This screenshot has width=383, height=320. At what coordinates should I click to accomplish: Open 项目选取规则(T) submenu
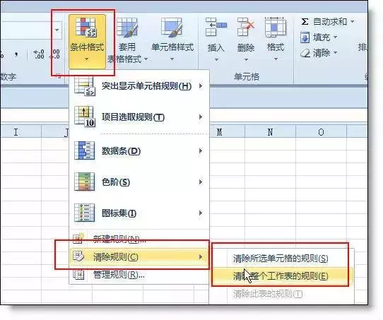pyautogui.click(x=139, y=117)
